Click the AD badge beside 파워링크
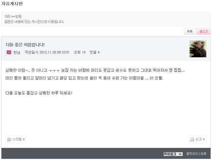212x160 pixels. (180, 154)
